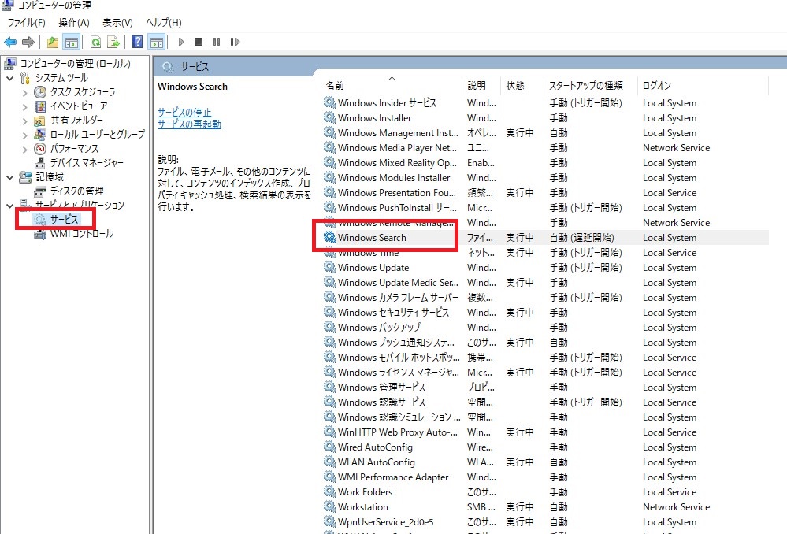
Task: Select the イベント ビューアー tree icon
Action: pos(40,106)
